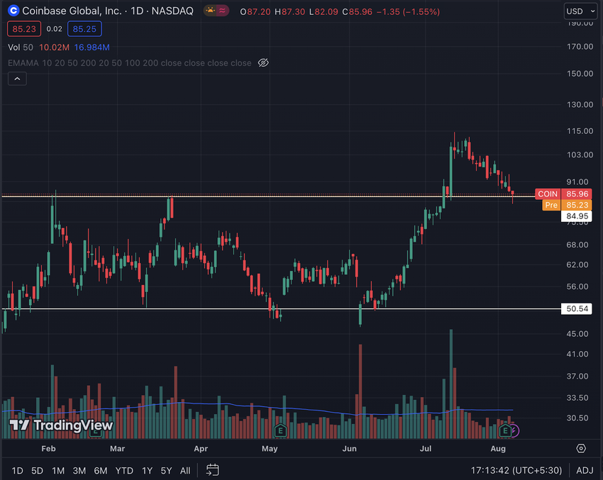Click the 17:13:42 (UTC+5:30) timezone clock
The width and height of the screenshot is (603, 480).
[x=516, y=470]
